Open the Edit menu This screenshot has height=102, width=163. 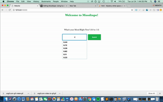point(23,1)
